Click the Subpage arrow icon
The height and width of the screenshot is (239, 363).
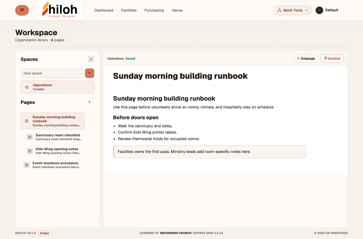tap(298, 58)
